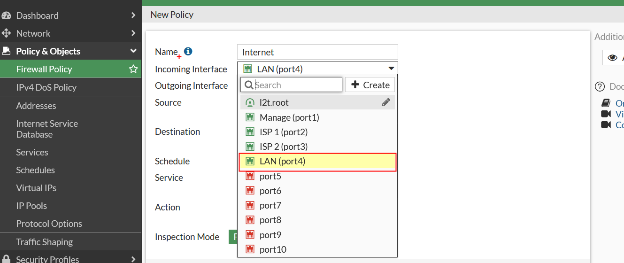
Task: Click the eye icon in Additional panel
Action: point(612,58)
